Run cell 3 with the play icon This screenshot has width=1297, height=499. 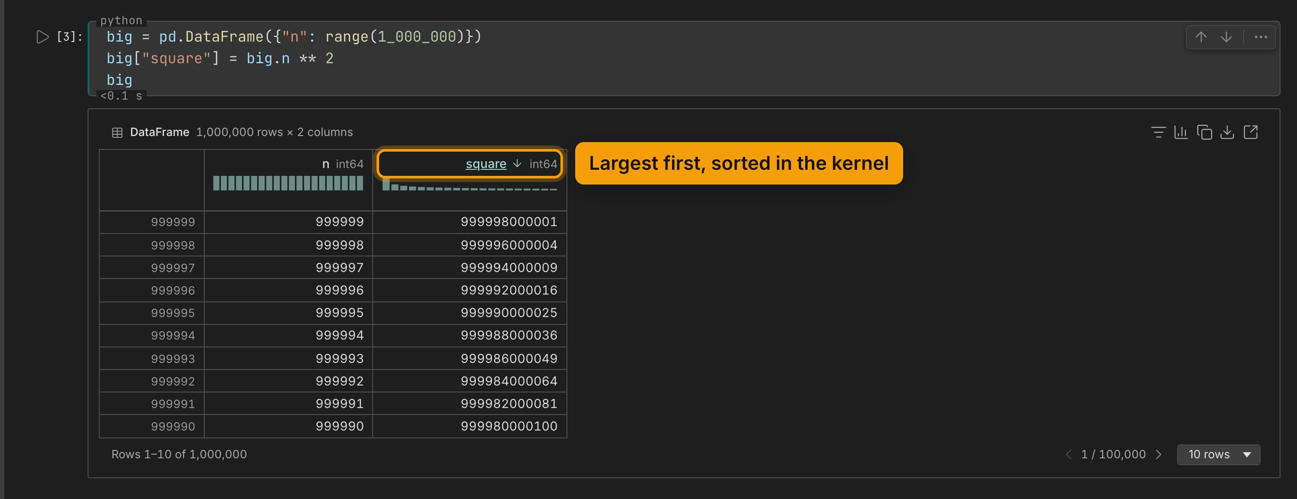coord(43,37)
